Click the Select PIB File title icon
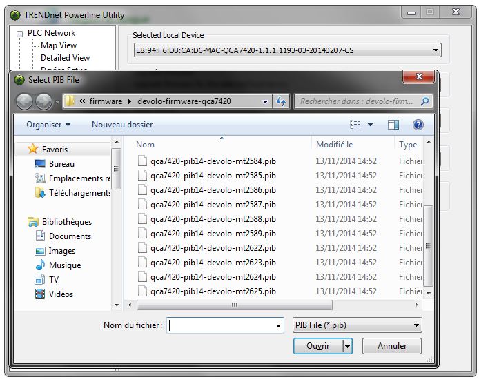The image size is (479, 379). (x=19, y=80)
